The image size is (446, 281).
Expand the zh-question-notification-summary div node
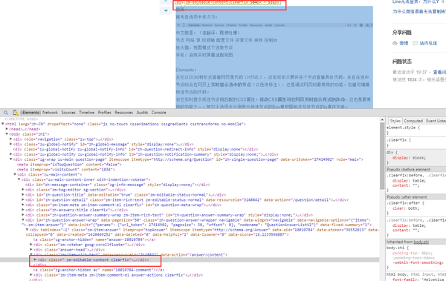coord(11,154)
